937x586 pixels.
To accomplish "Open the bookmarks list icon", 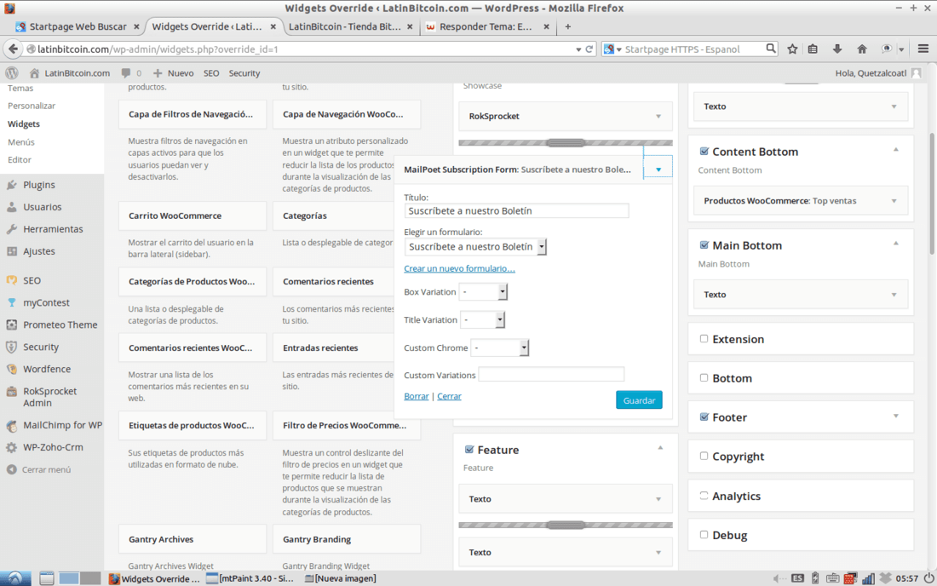I will [813, 49].
